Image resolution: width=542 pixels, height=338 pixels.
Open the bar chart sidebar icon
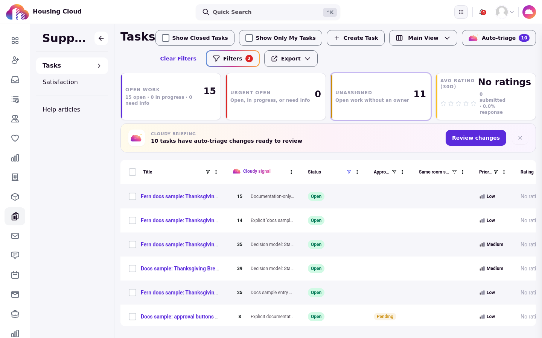click(x=15, y=158)
